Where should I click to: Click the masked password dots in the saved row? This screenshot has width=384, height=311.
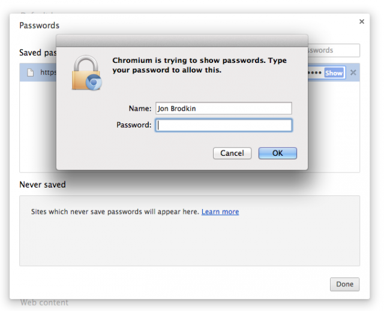pyautogui.click(x=316, y=73)
